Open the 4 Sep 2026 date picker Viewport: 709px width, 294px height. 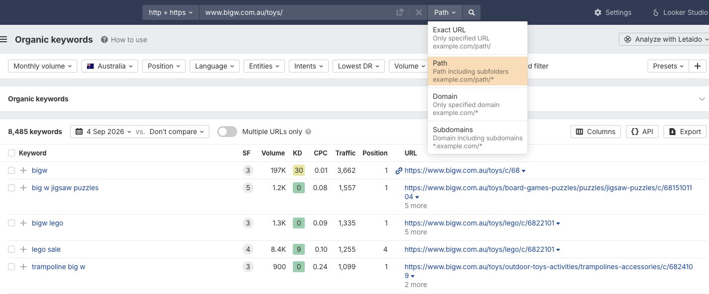[104, 132]
